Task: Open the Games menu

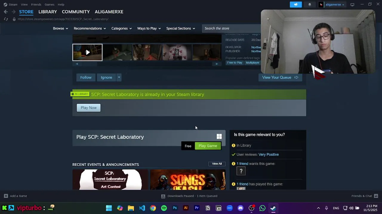Action: [x=49, y=4]
